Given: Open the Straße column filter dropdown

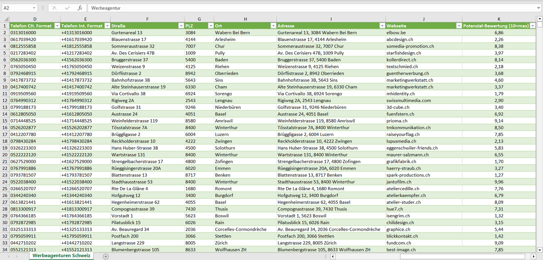Looking at the screenshot, I should (180, 26).
